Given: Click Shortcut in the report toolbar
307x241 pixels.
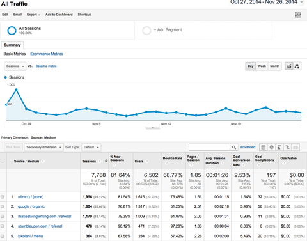Looking at the screenshot, I should tap(84, 15).
